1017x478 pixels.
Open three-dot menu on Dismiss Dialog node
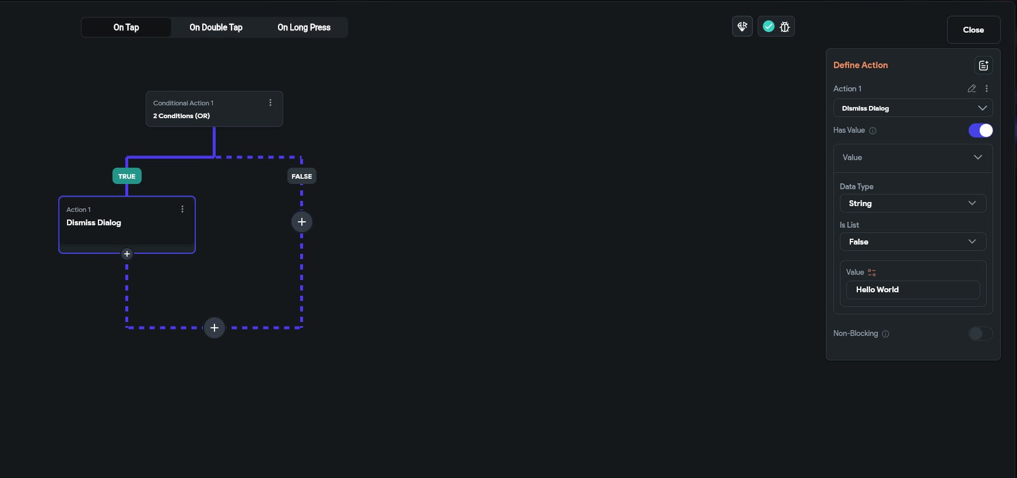pyautogui.click(x=182, y=210)
